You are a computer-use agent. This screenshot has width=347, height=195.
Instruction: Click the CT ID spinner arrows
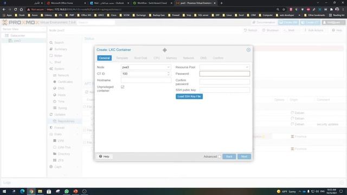tap(169, 74)
